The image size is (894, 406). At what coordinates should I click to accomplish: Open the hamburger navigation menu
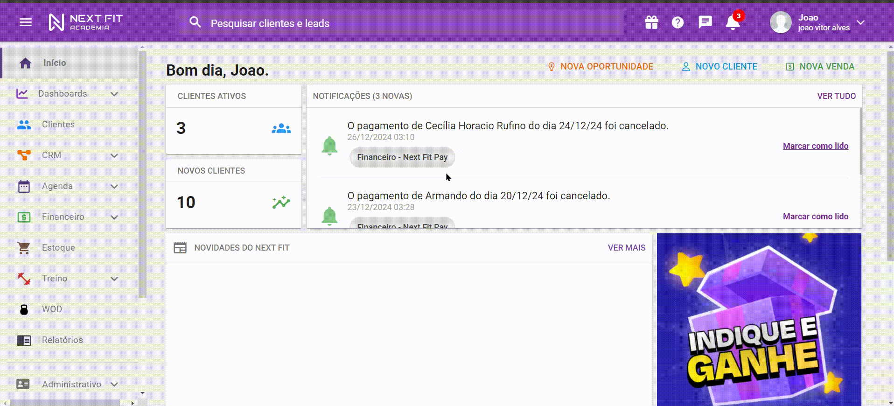pos(26,22)
